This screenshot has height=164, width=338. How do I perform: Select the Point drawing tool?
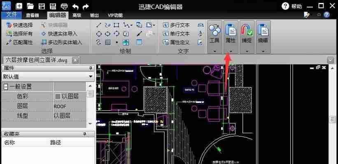coord(117,42)
